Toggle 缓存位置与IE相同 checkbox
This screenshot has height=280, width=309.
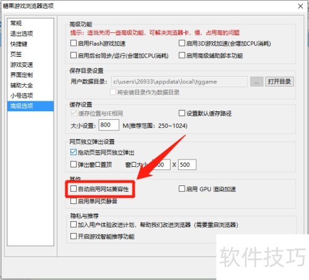click(74, 113)
